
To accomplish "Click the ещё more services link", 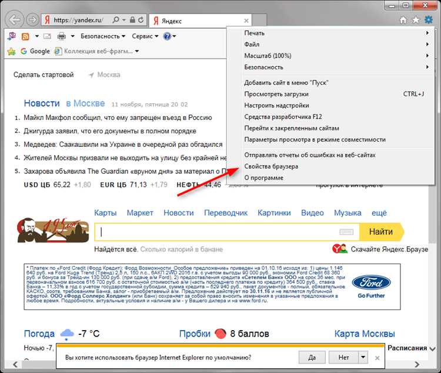I will (379, 213).
